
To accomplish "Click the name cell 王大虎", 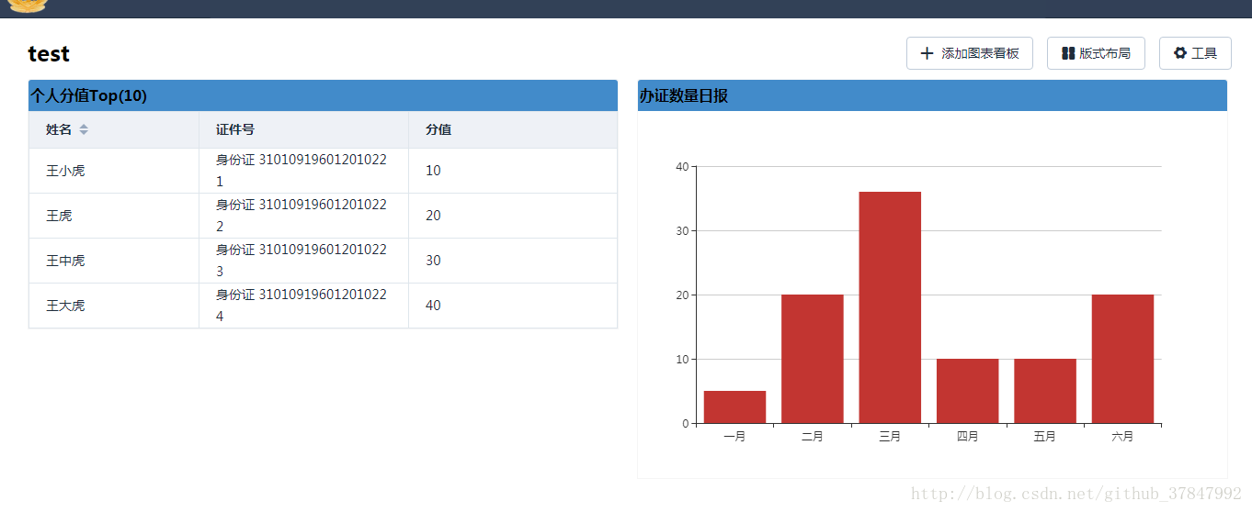I will pyautogui.click(x=114, y=306).
